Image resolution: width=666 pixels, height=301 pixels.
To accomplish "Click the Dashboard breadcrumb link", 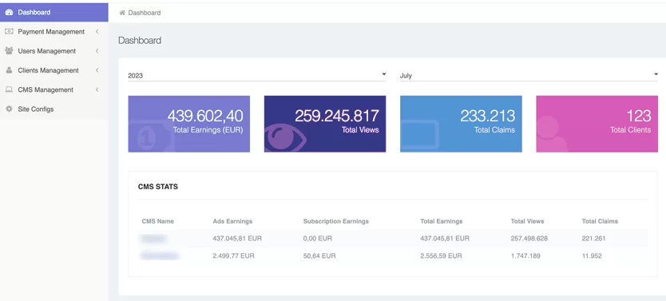I will [x=145, y=13].
